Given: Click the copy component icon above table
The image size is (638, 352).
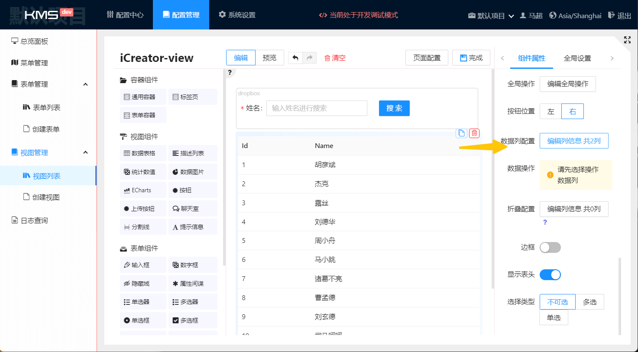Looking at the screenshot, I should [x=461, y=133].
